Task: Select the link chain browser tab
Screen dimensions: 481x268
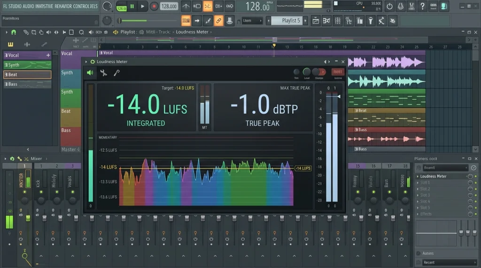Action: (44, 45)
